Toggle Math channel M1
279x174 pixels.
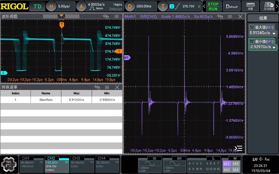[x=227, y=164]
